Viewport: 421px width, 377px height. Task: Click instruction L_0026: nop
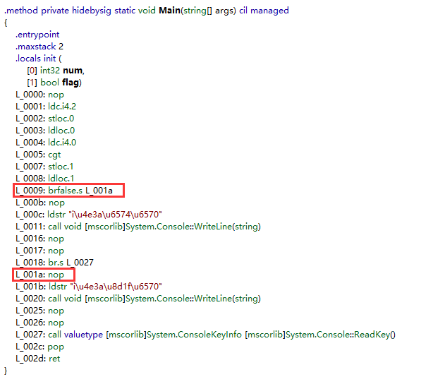39,323
